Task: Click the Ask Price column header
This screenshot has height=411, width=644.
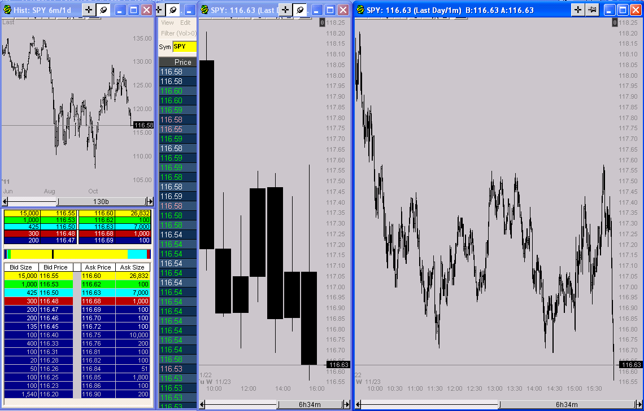Action: [98, 267]
